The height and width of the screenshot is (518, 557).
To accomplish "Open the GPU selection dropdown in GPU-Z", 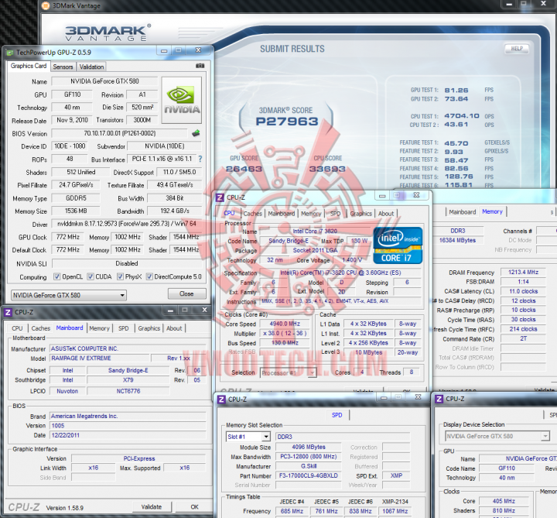I will tap(69, 295).
